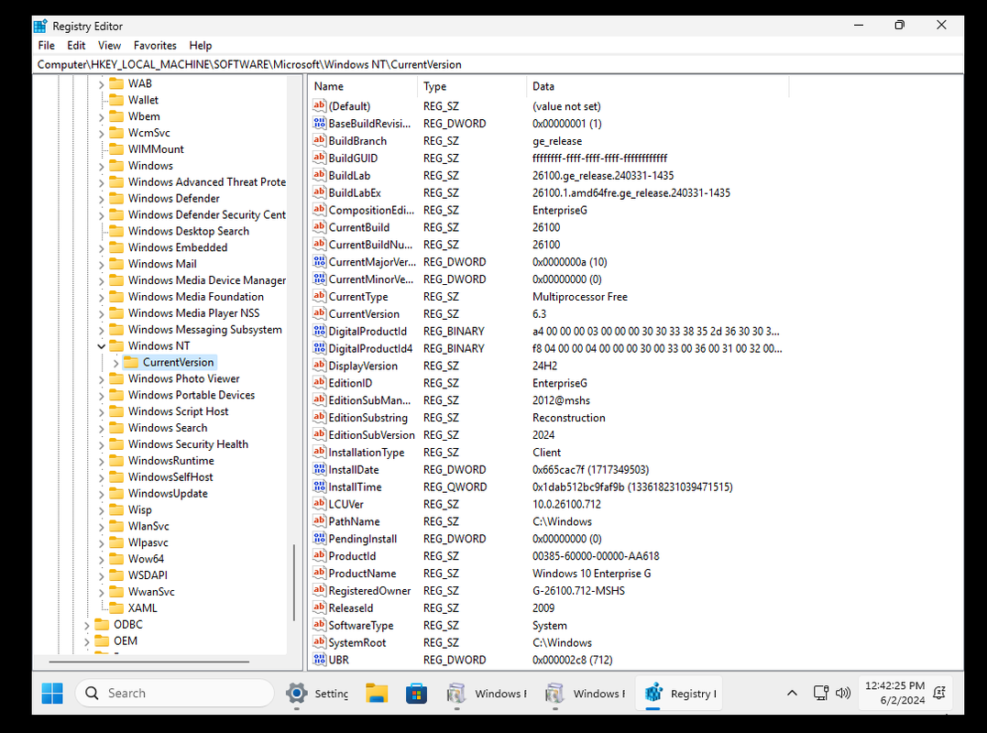987x733 pixels.
Task: Expand the WlanSvc key
Action: click(x=102, y=527)
